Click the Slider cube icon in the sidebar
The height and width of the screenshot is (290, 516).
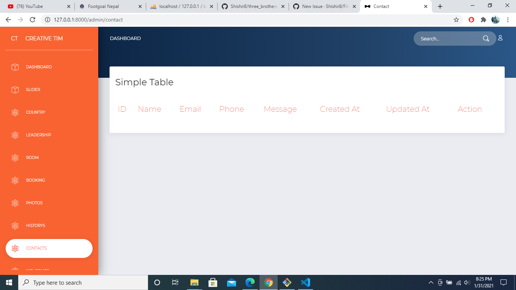15,89
